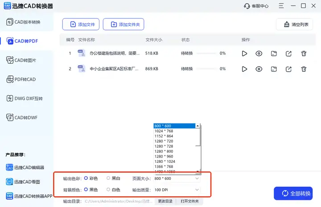Choose 800 * 600 in the size list

tap(174, 126)
